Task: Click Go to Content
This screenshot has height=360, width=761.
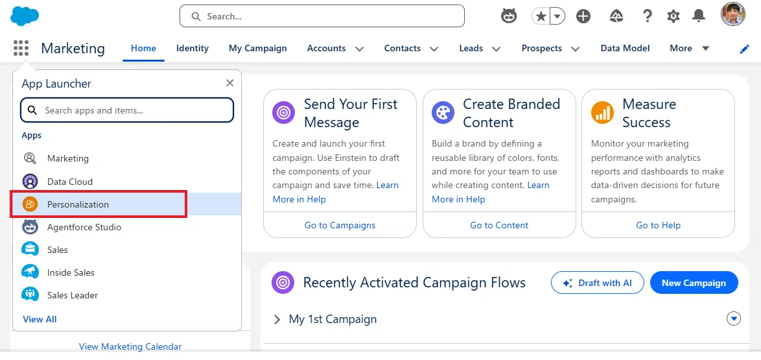Action: pyautogui.click(x=499, y=225)
